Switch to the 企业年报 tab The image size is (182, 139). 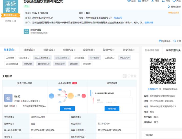[x=89, y=50]
